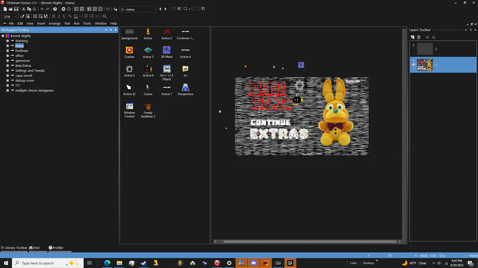Expand the Warning frame node
The width and height of the screenshot is (478, 268).
[7, 41]
